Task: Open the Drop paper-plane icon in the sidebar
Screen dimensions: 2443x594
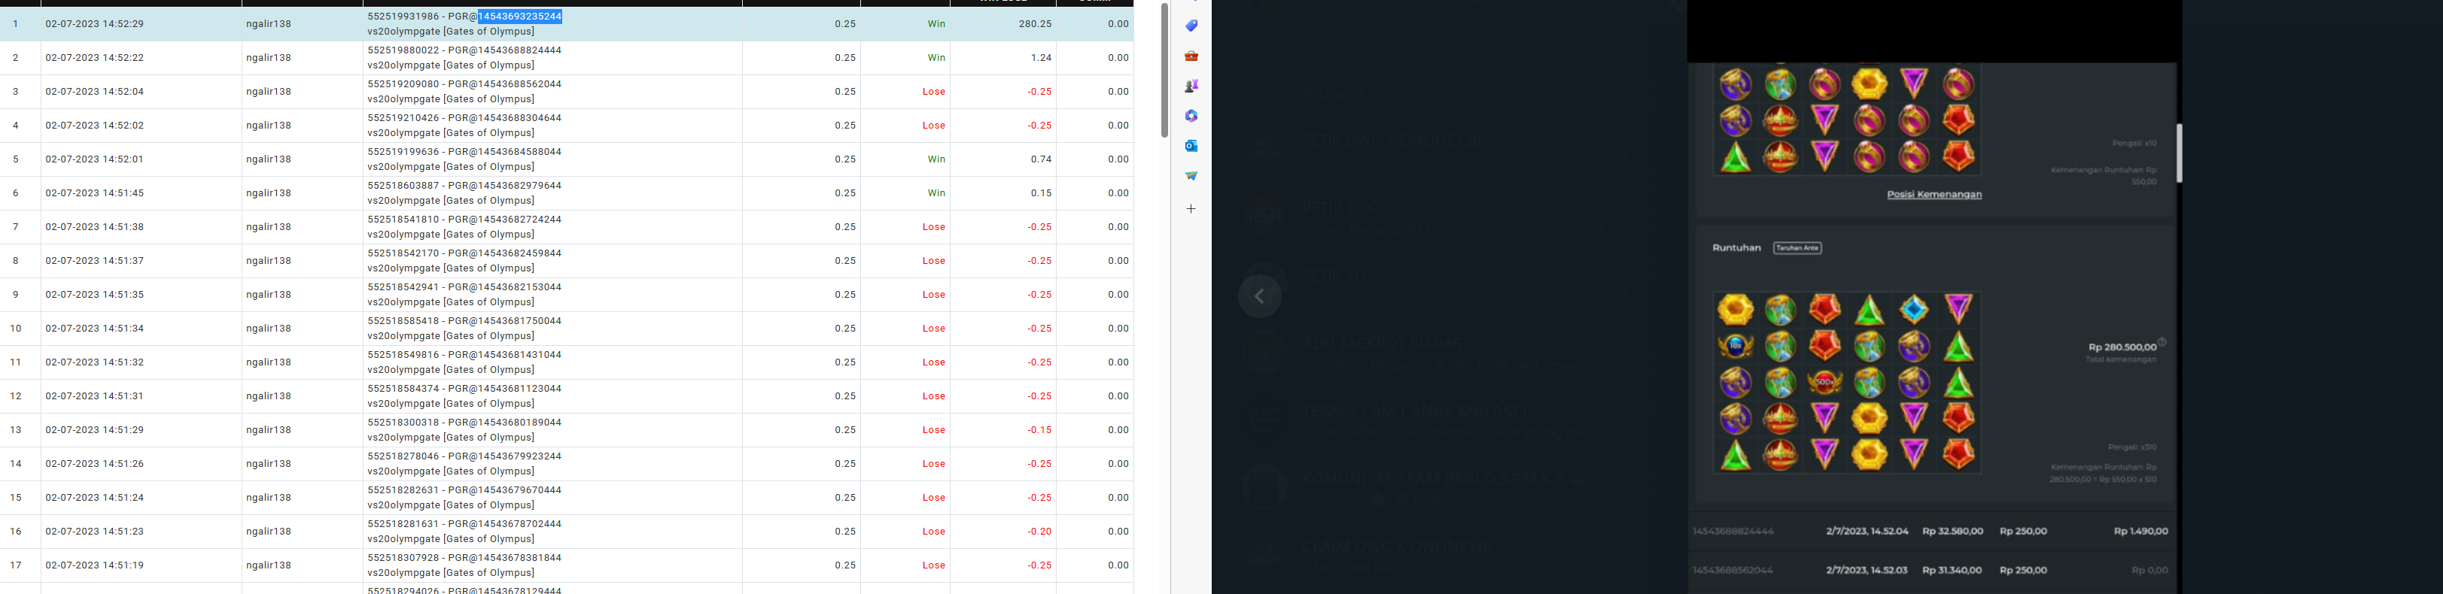Action: (x=1191, y=176)
